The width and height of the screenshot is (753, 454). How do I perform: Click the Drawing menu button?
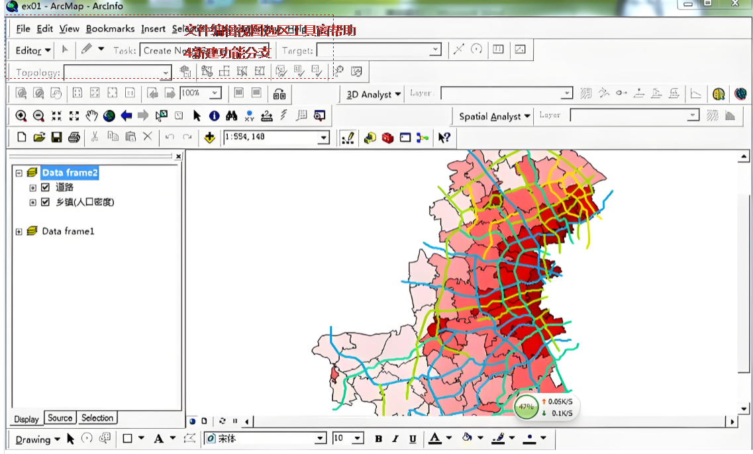38,439
